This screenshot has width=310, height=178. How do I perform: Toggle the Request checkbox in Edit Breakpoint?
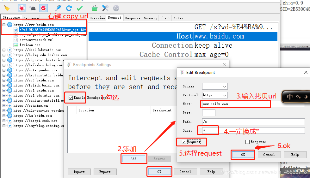coord(184,142)
